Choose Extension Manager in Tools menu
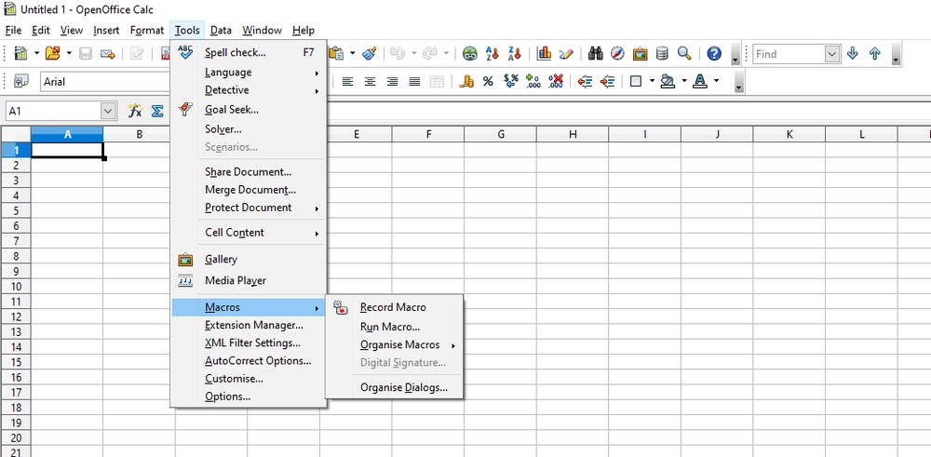Viewport: 931px width, 457px height. pos(253,325)
